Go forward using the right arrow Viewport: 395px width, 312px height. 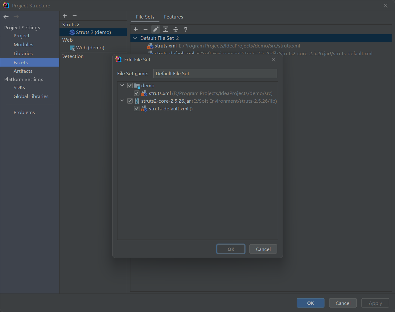(16, 17)
